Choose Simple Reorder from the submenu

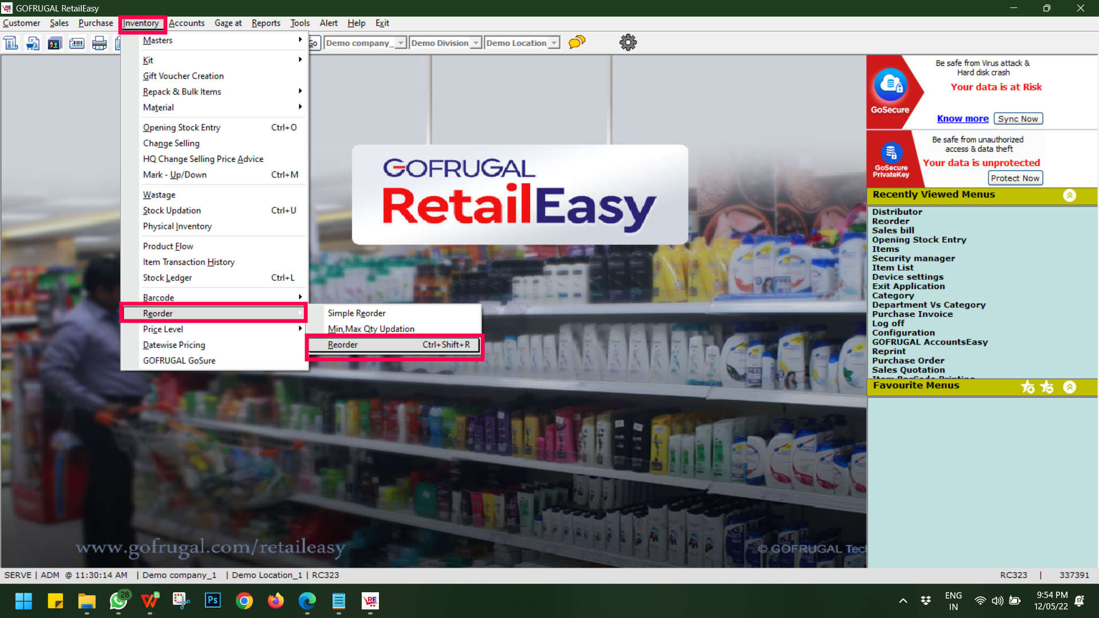click(x=356, y=313)
